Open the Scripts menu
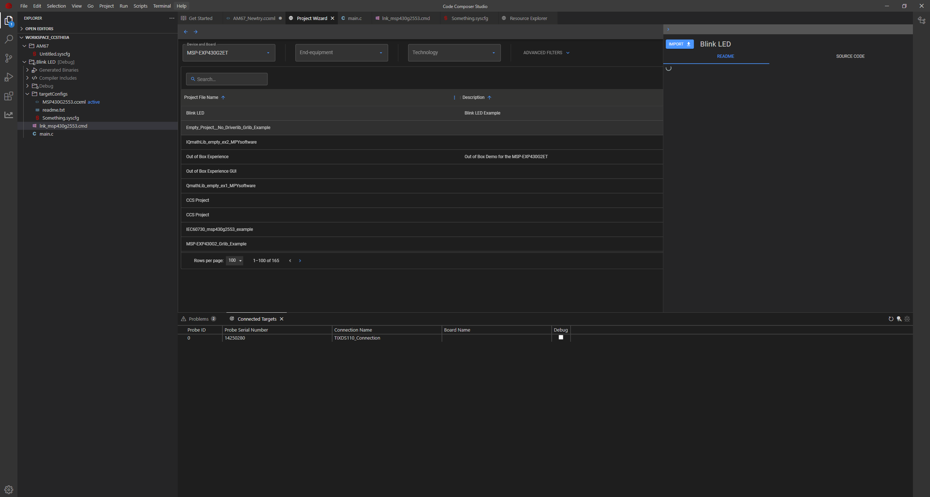 click(140, 6)
